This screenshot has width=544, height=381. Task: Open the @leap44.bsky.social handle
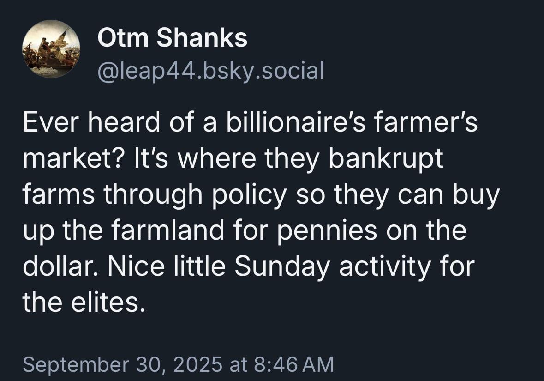[211, 71]
